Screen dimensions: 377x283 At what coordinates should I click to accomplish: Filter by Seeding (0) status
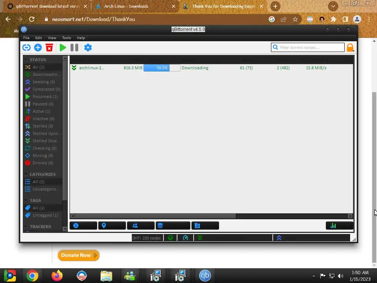43,82
